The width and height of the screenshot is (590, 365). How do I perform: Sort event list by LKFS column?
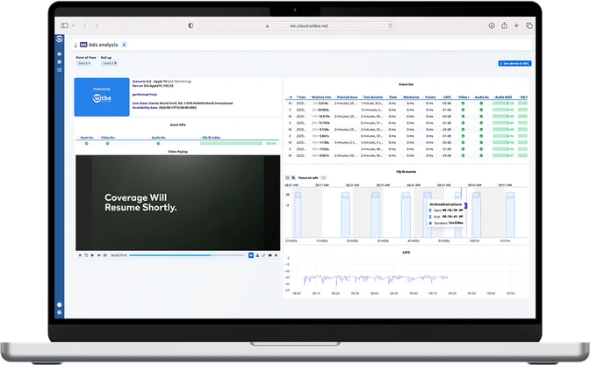447,97
